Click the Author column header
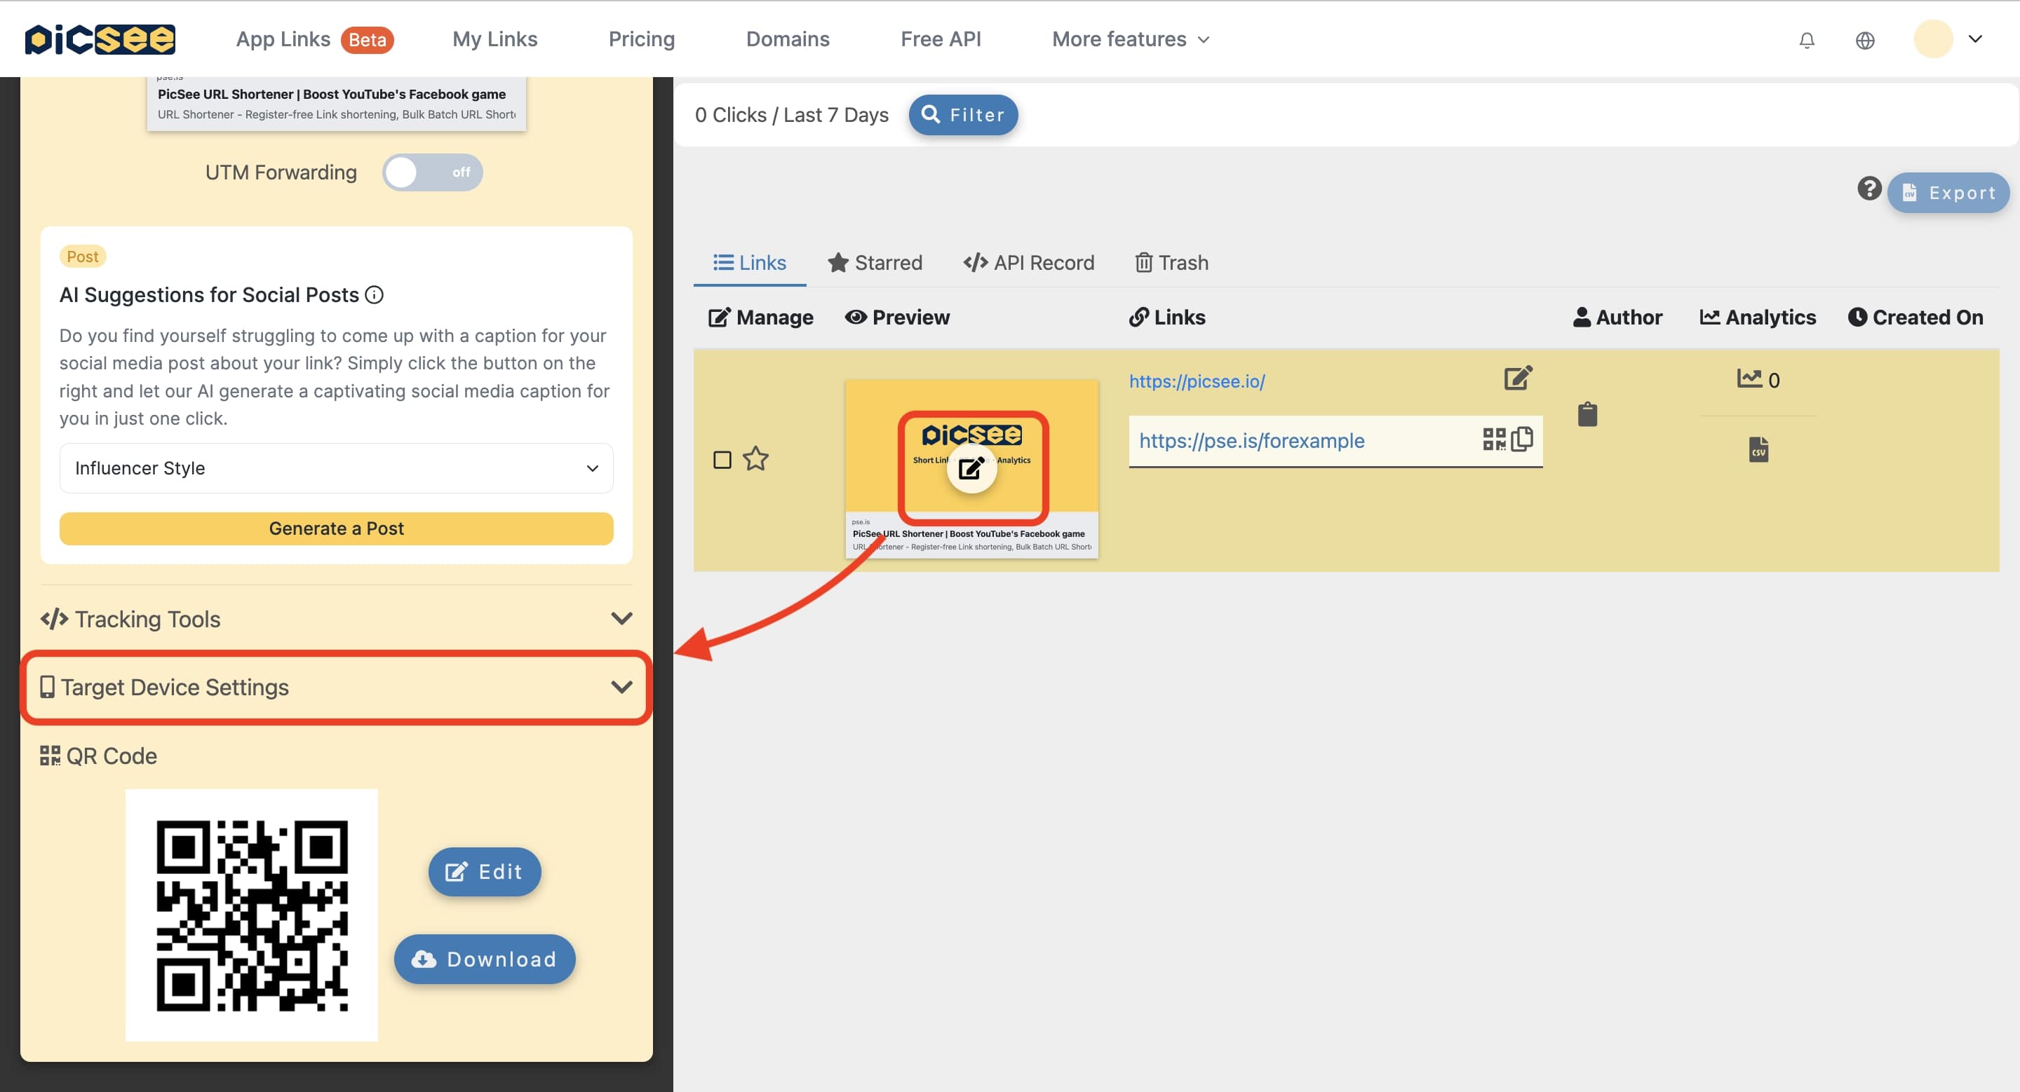Image resolution: width=2020 pixels, height=1092 pixels. tap(1617, 318)
